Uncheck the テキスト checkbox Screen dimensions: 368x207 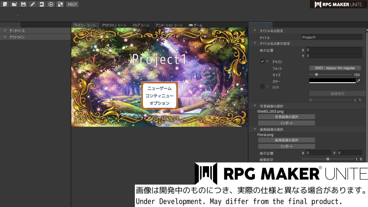[262, 62]
